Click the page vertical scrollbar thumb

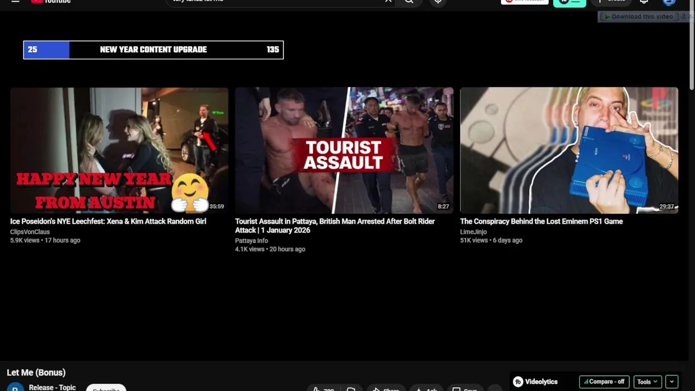(x=691, y=46)
